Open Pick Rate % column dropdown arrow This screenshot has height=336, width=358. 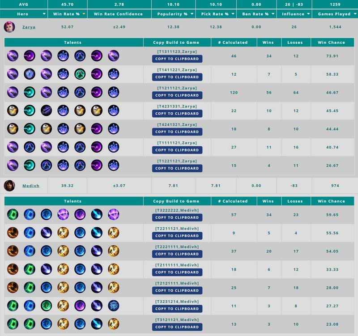click(233, 14)
